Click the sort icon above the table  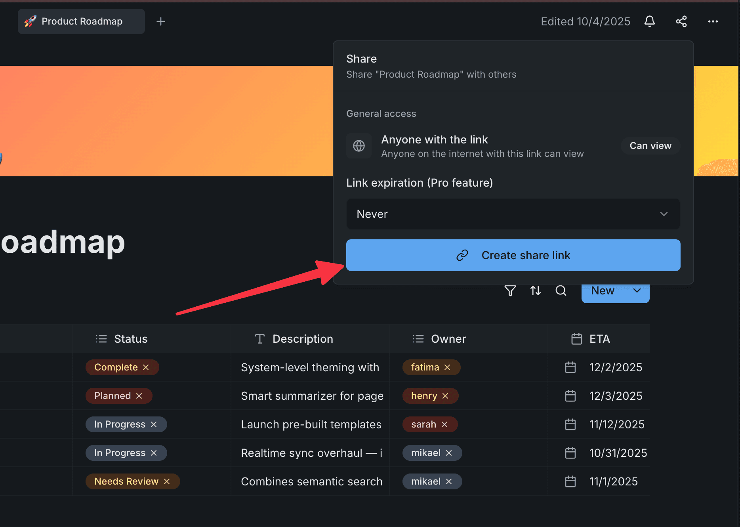click(x=535, y=290)
